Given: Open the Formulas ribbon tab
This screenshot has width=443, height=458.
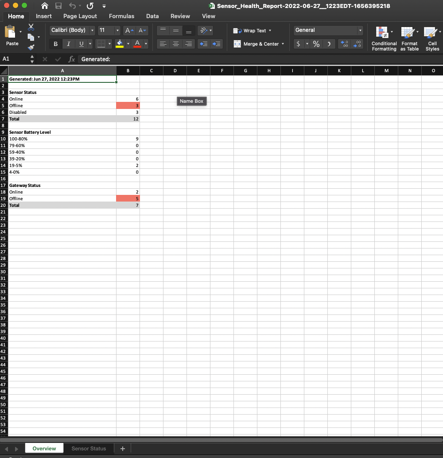Looking at the screenshot, I should coord(121,16).
